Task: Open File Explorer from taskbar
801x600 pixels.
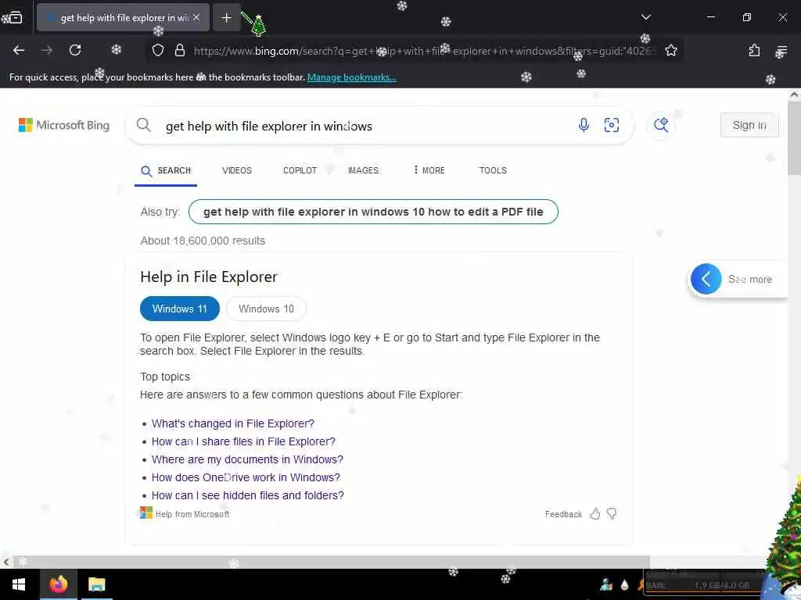Action: pos(96,584)
